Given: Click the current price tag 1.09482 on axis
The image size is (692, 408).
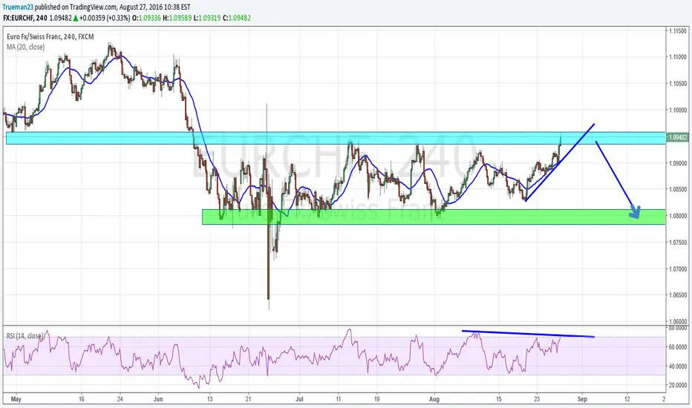Looking at the screenshot, I should pyautogui.click(x=679, y=137).
